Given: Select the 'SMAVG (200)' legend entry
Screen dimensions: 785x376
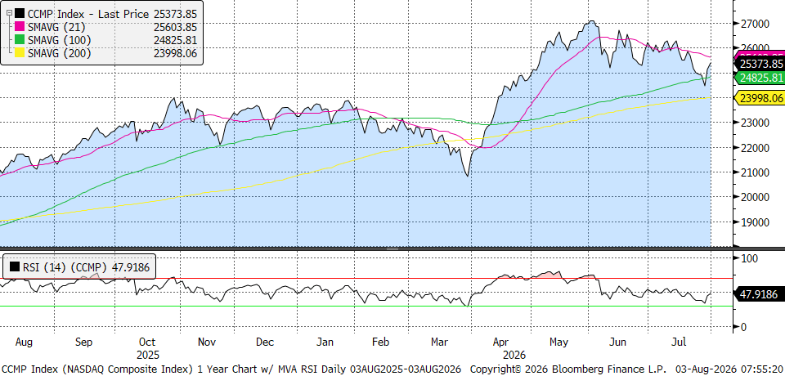Looking at the screenshot, I should pos(60,54).
